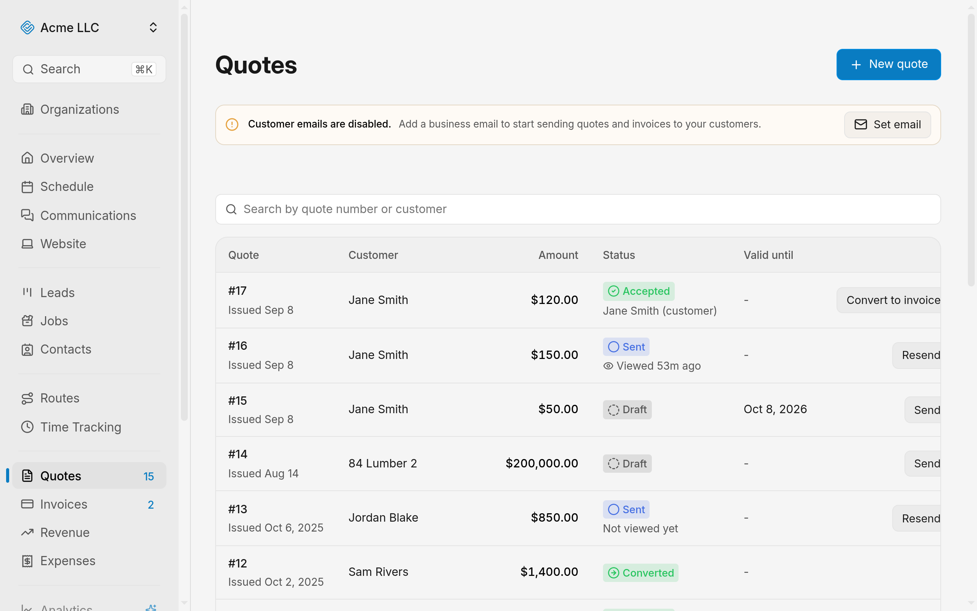Click the Draft badge on quote #15
Screen dimensions: 977x611
[627, 410]
